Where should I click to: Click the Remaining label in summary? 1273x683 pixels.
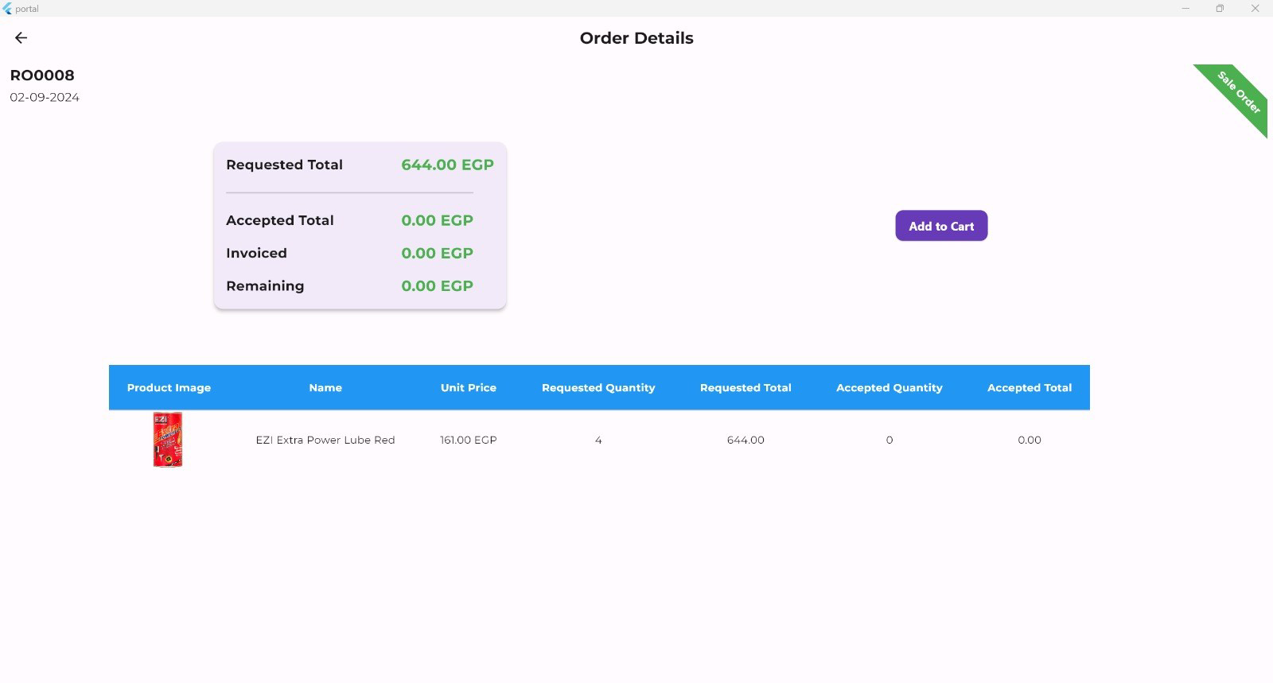click(265, 285)
